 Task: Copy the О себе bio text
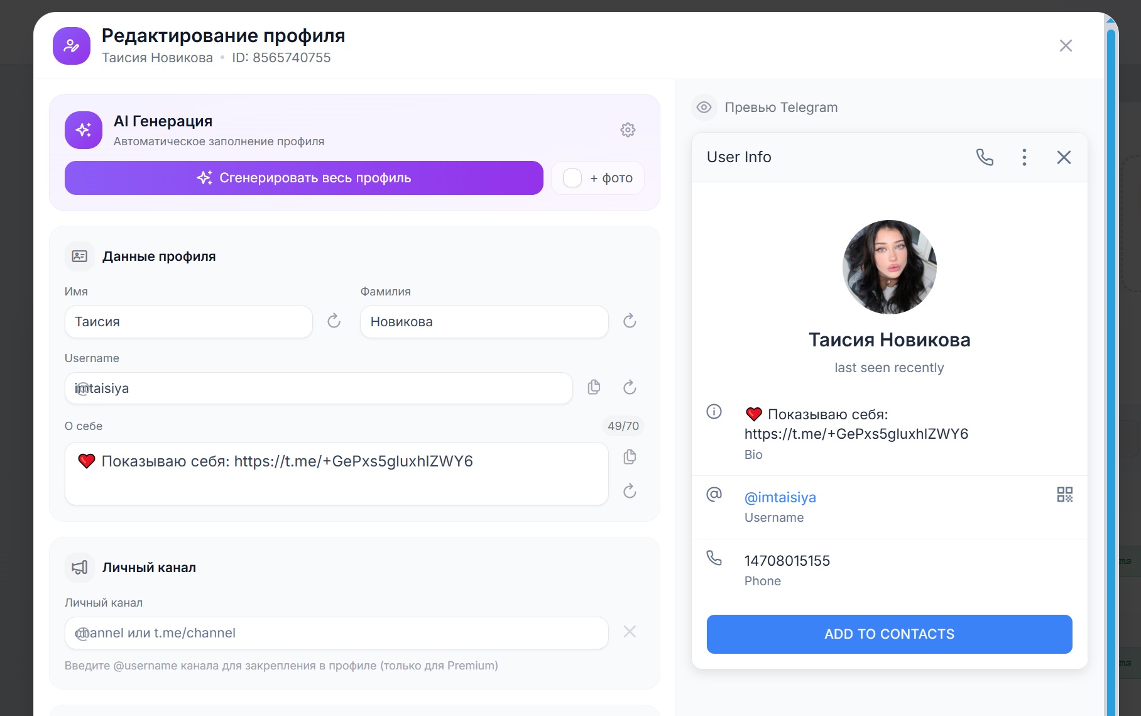(630, 457)
